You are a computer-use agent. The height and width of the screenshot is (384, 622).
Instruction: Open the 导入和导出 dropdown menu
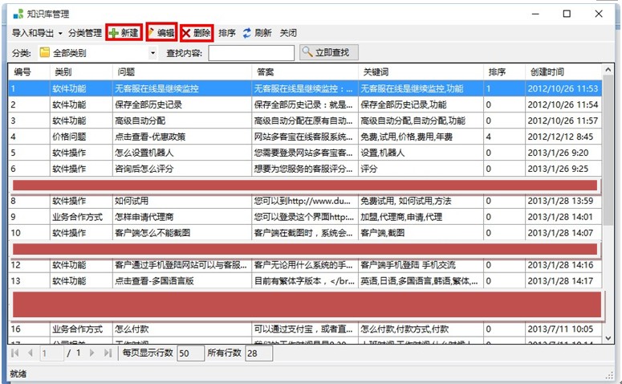point(37,33)
